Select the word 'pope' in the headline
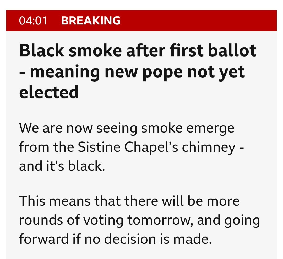The width and height of the screenshot is (283, 259). pyautogui.click(x=162, y=73)
